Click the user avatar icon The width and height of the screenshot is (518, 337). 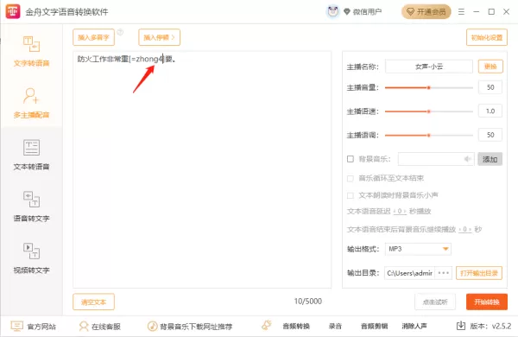(x=332, y=12)
